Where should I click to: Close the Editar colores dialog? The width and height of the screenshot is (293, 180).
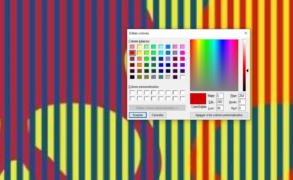(x=246, y=33)
